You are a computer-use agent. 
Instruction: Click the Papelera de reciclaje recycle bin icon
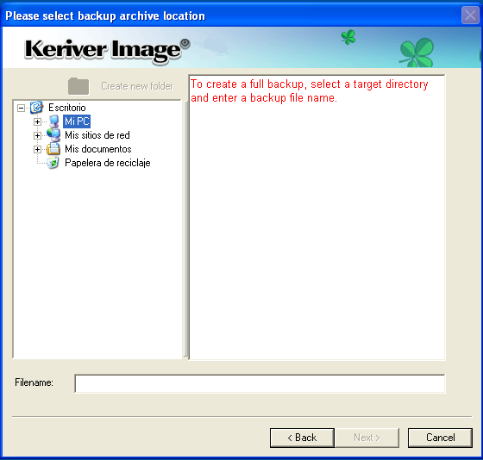(x=53, y=163)
